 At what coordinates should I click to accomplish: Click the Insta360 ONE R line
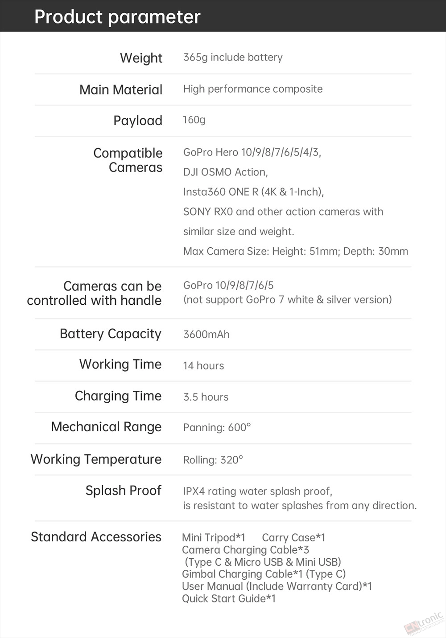pos(253,192)
